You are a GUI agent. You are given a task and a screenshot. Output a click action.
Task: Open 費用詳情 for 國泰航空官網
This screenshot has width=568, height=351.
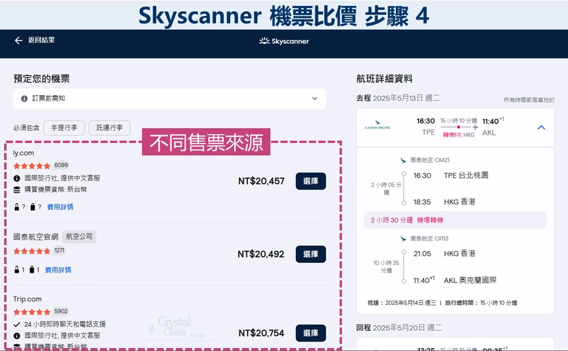58,270
